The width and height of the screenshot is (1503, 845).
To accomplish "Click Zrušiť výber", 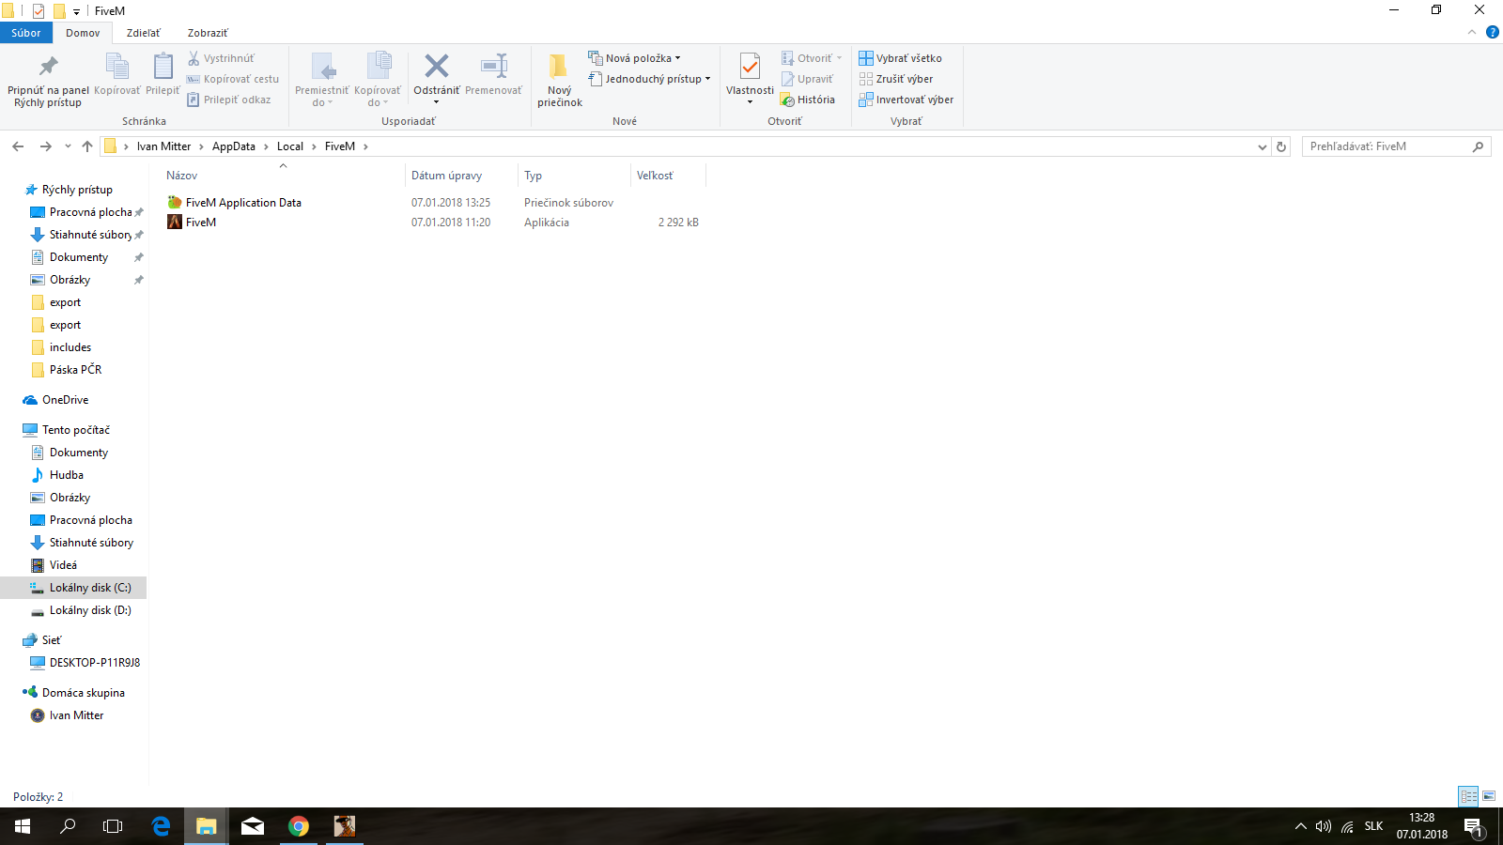I will [x=896, y=79].
